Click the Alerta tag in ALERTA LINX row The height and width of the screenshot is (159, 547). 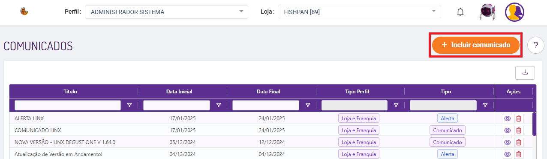tap(448, 118)
